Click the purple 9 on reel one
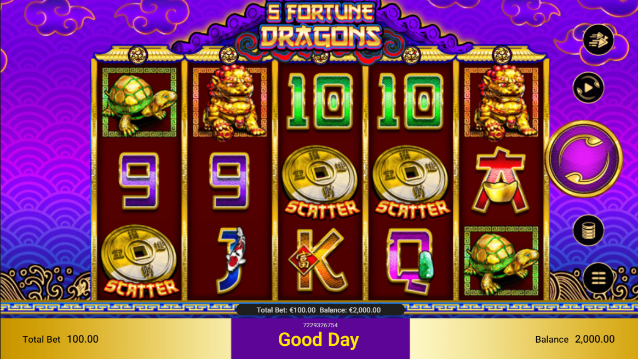The image size is (638, 359). pyautogui.click(x=139, y=181)
